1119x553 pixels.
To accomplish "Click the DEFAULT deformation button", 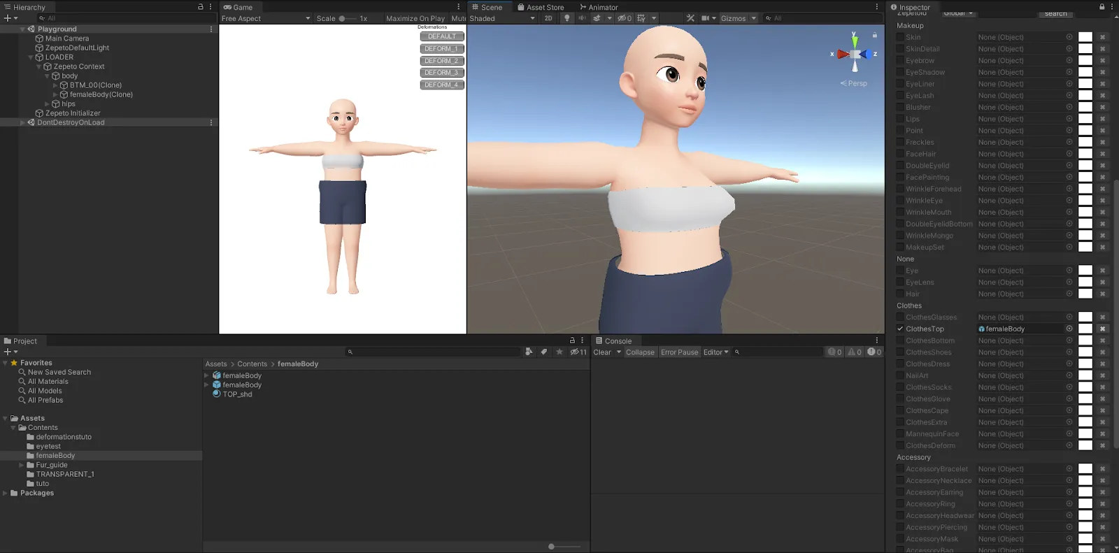I will coord(442,36).
